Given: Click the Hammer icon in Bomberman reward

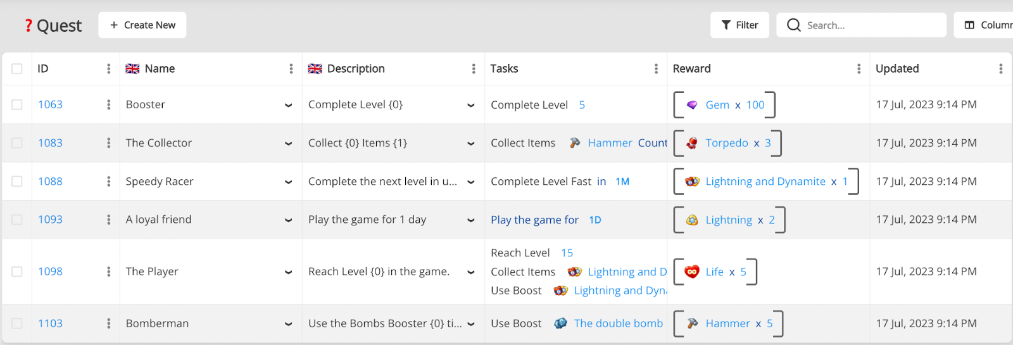Looking at the screenshot, I should (x=692, y=323).
